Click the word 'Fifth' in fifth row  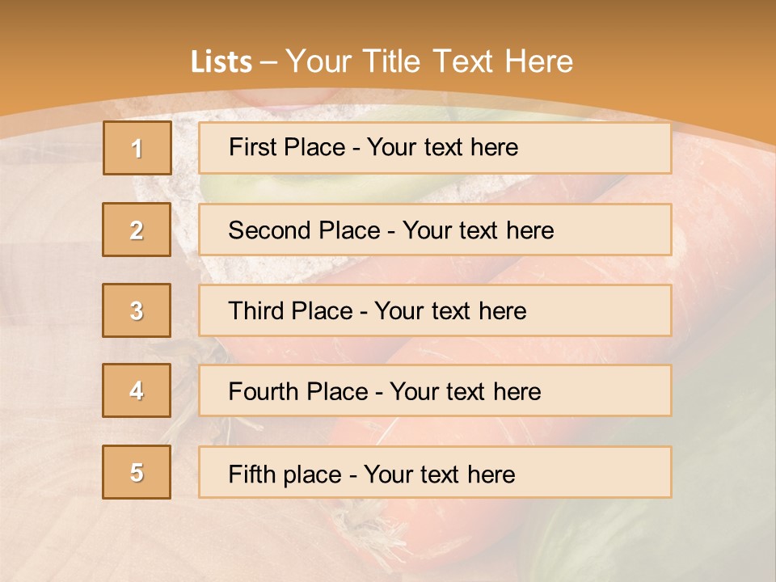[252, 474]
